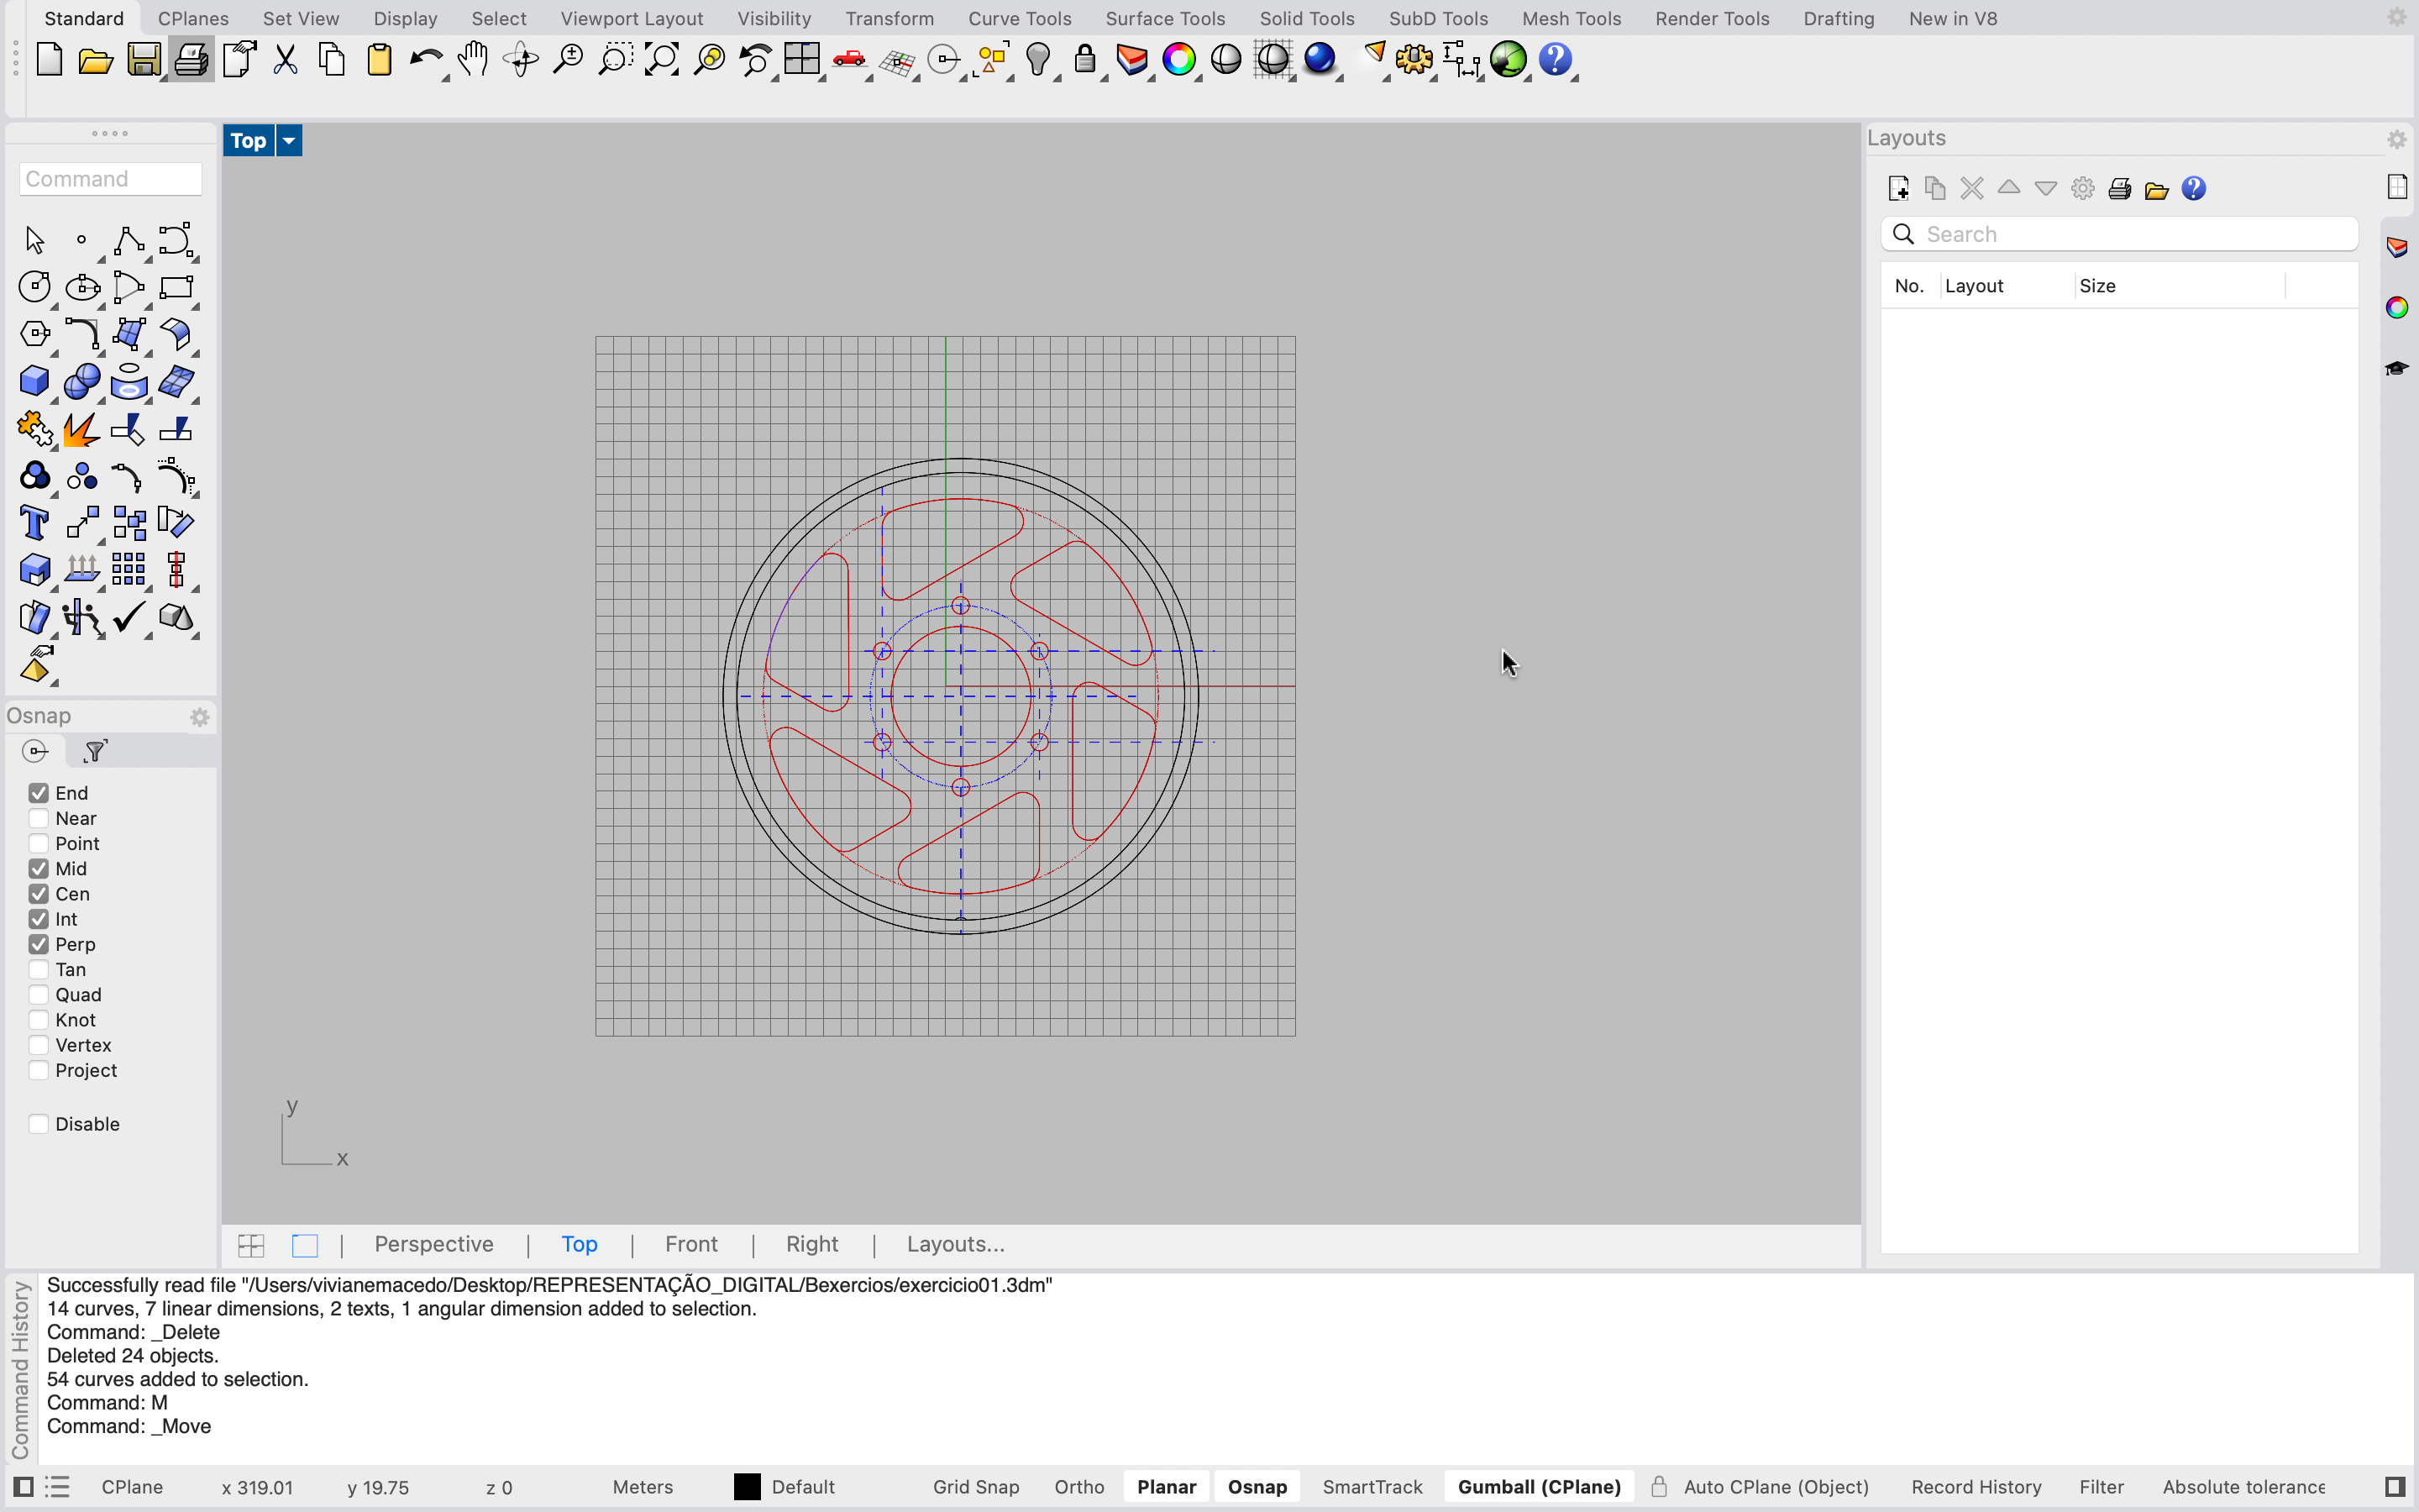Screen dimensions: 2419x1512
Task: Check the Disable osnap checkbox
Action: 39,1124
